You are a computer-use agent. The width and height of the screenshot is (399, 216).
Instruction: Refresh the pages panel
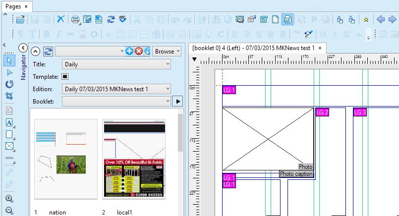(48, 52)
